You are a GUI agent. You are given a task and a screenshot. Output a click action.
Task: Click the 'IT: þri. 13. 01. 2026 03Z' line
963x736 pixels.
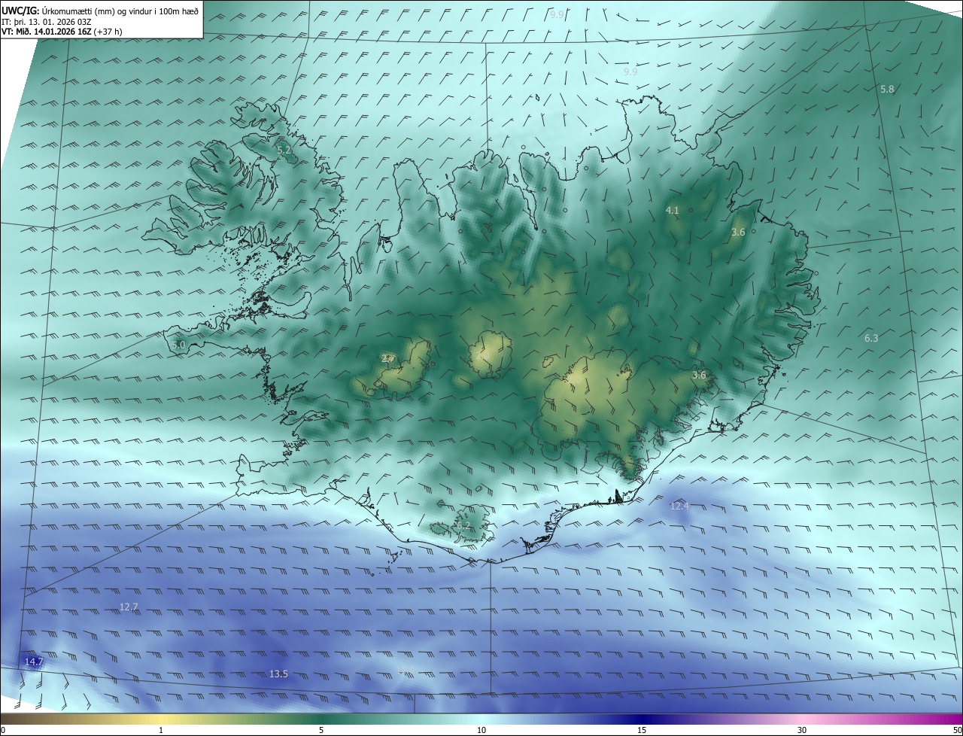47,21
